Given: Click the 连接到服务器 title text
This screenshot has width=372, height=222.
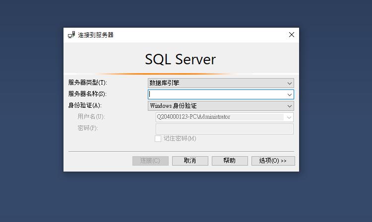Looking at the screenshot, I should click(96, 35).
